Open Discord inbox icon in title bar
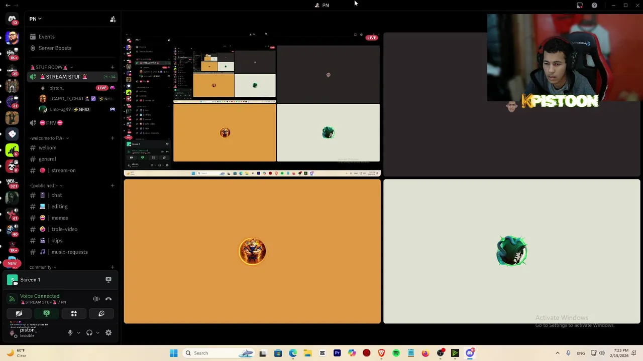 click(580, 6)
